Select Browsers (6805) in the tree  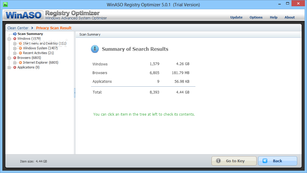[29, 58]
